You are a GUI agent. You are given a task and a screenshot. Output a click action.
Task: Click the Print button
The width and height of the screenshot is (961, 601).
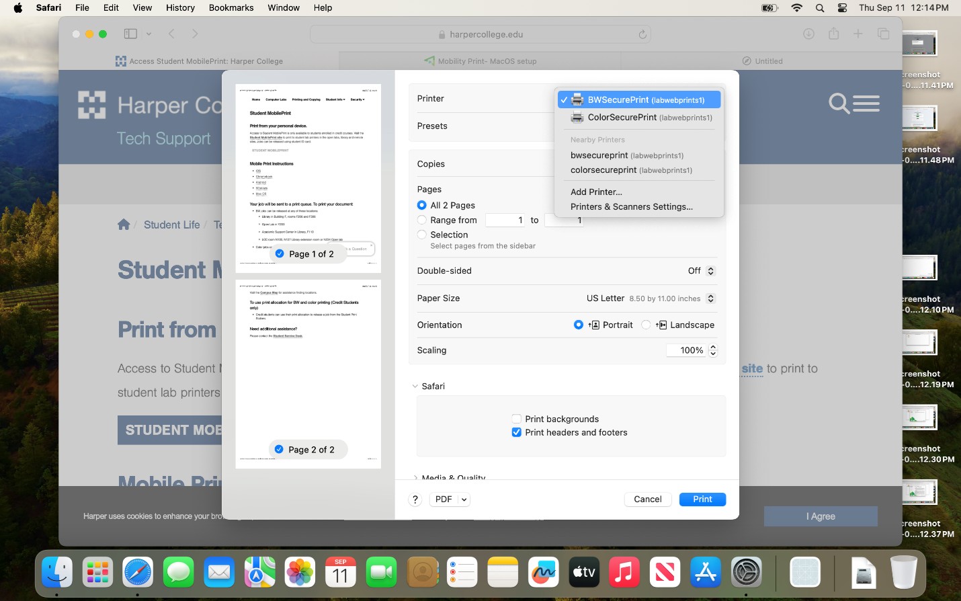702,499
